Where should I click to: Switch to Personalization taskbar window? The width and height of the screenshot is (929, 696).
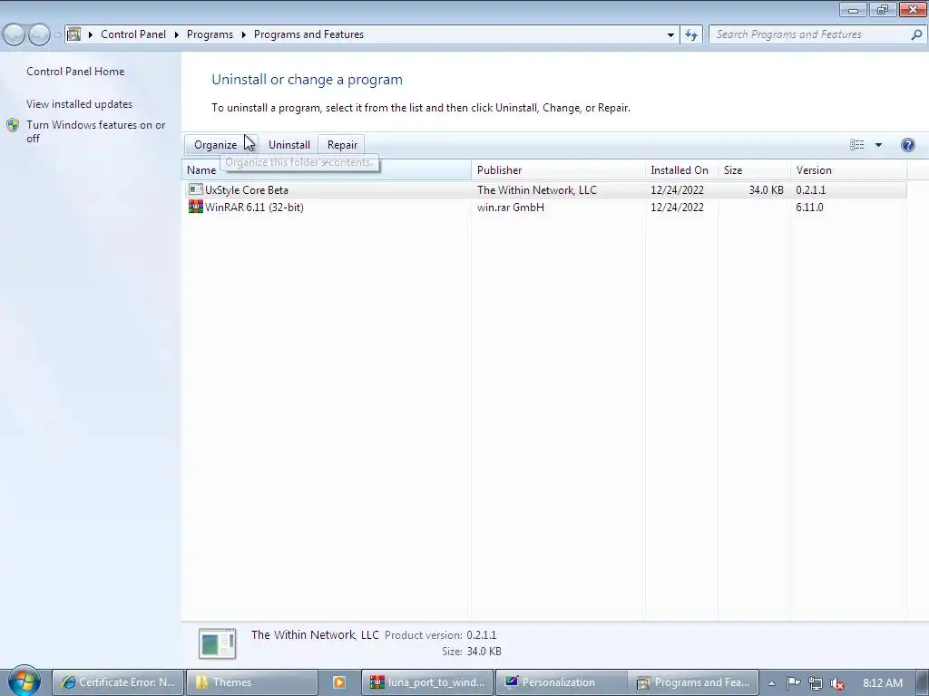(x=561, y=682)
